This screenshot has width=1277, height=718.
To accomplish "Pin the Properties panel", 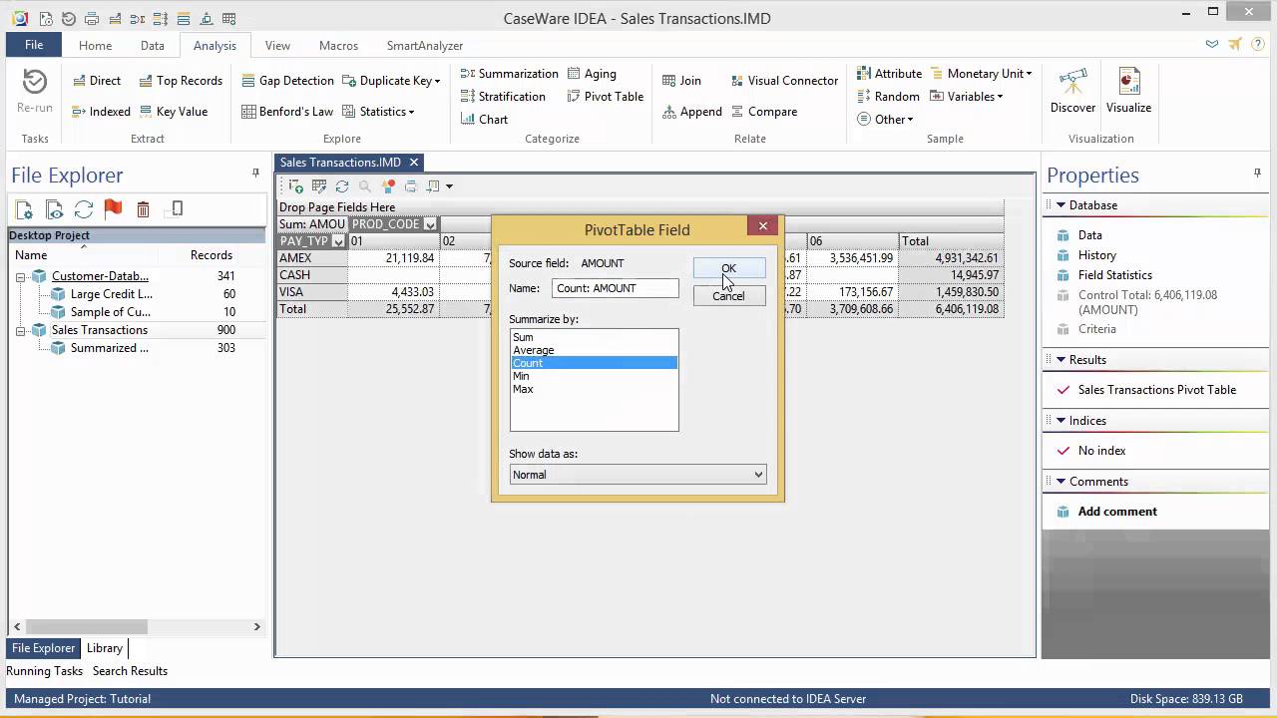I will [1257, 174].
